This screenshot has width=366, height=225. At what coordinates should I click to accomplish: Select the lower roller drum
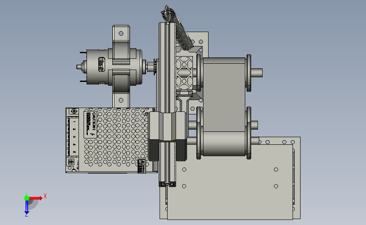click(x=224, y=143)
